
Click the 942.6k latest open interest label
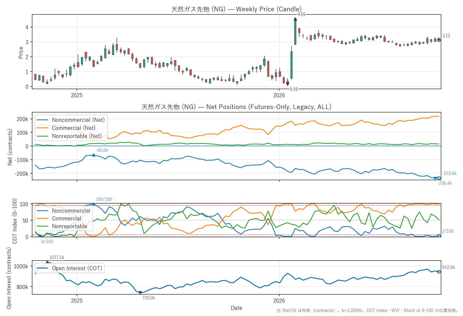pyautogui.click(x=449, y=267)
